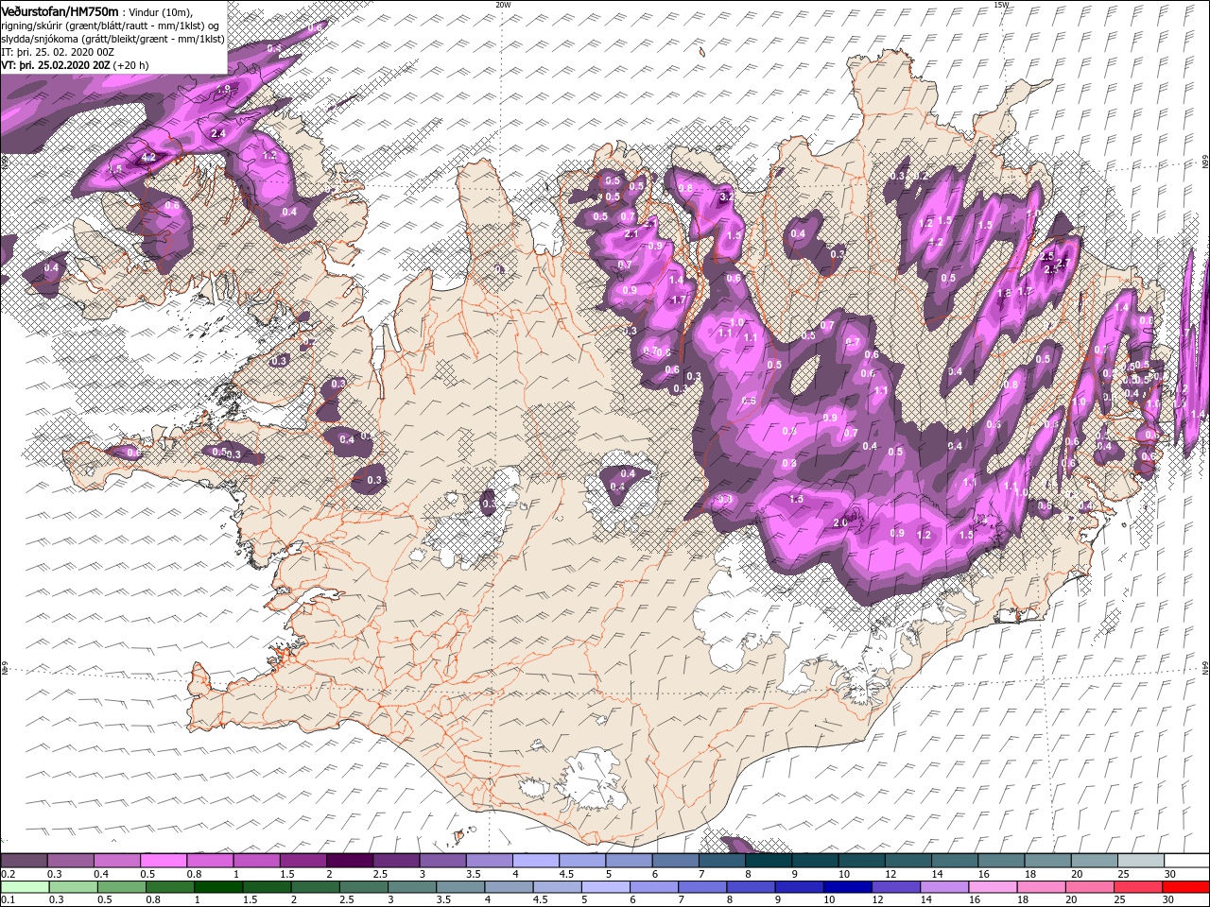Pick the darkest green swatch between 1 and 1.5
This screenshot has height=907, width=1210.
[219, 887]
